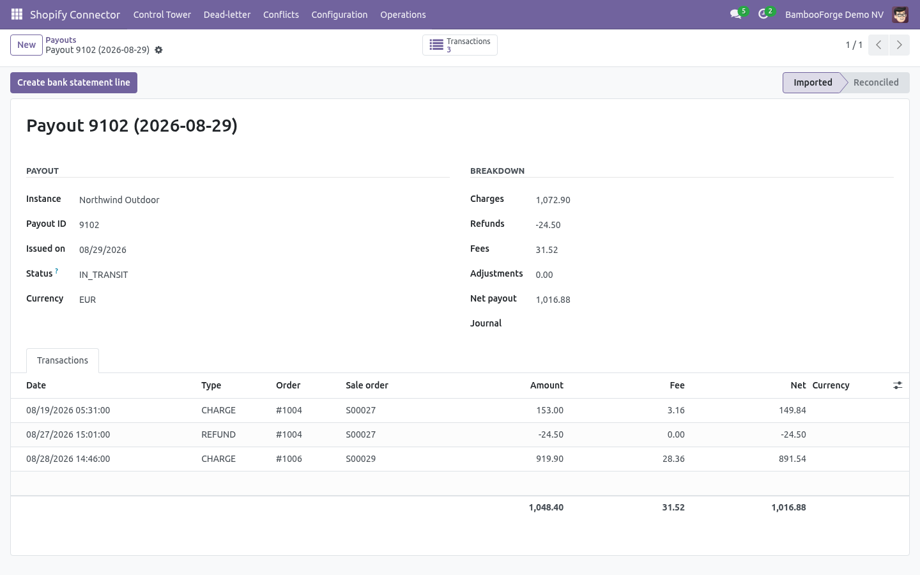Click the Issued on date 08/29/2026
920x575 pixels.
103,250
